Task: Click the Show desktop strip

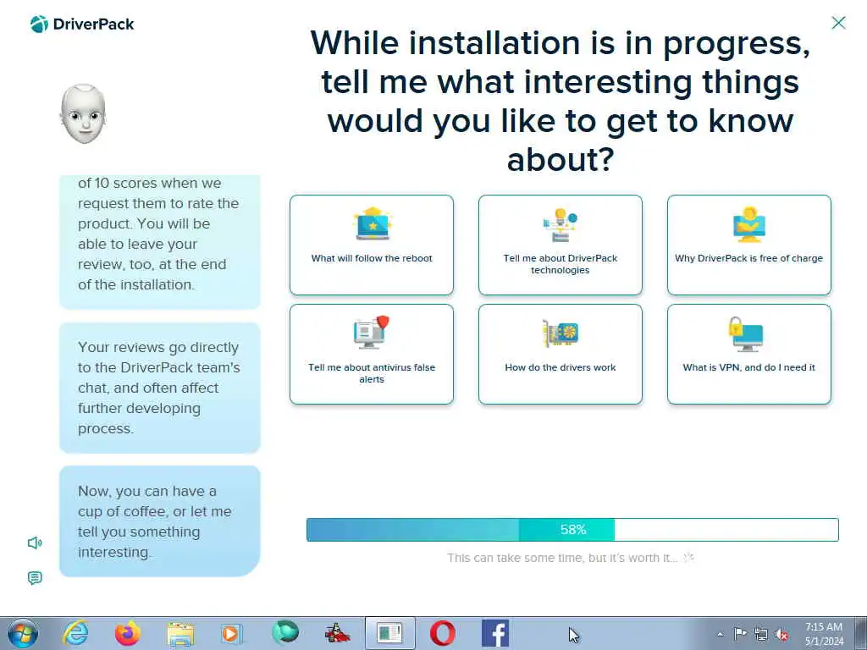Action: pos(861,633)
